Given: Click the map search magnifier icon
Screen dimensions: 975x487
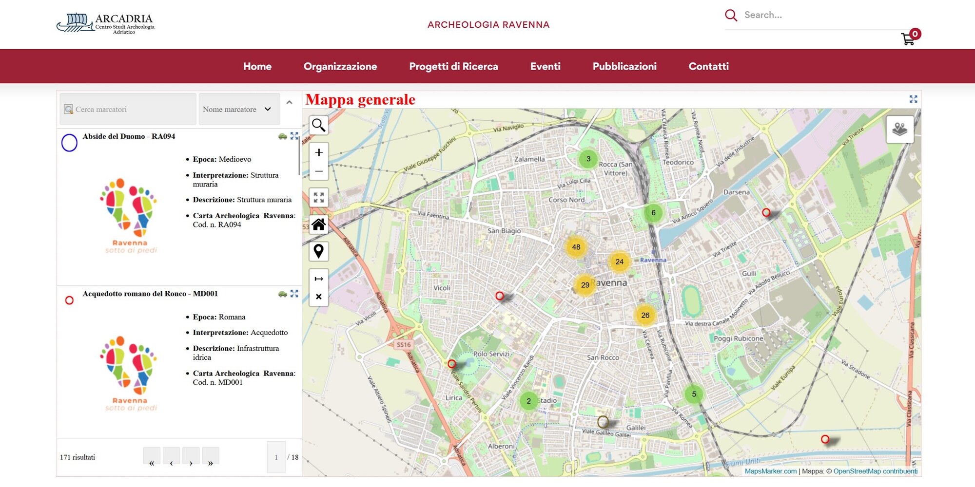Looking at the screenshot, I should coord(318,125).
